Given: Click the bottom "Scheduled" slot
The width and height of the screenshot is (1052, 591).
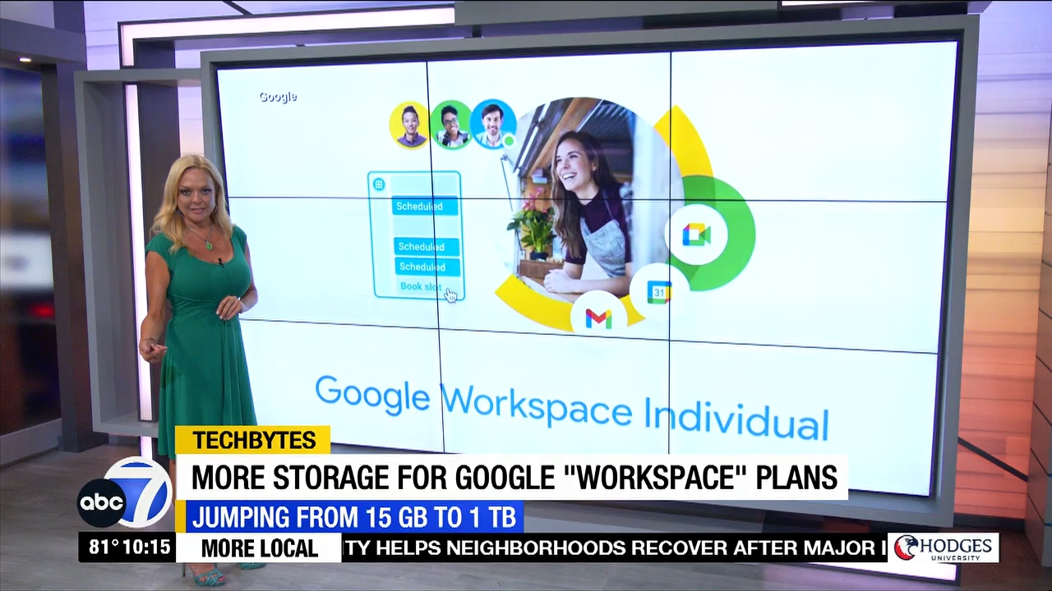Looking at the screenshot, I should pos(427,267).
